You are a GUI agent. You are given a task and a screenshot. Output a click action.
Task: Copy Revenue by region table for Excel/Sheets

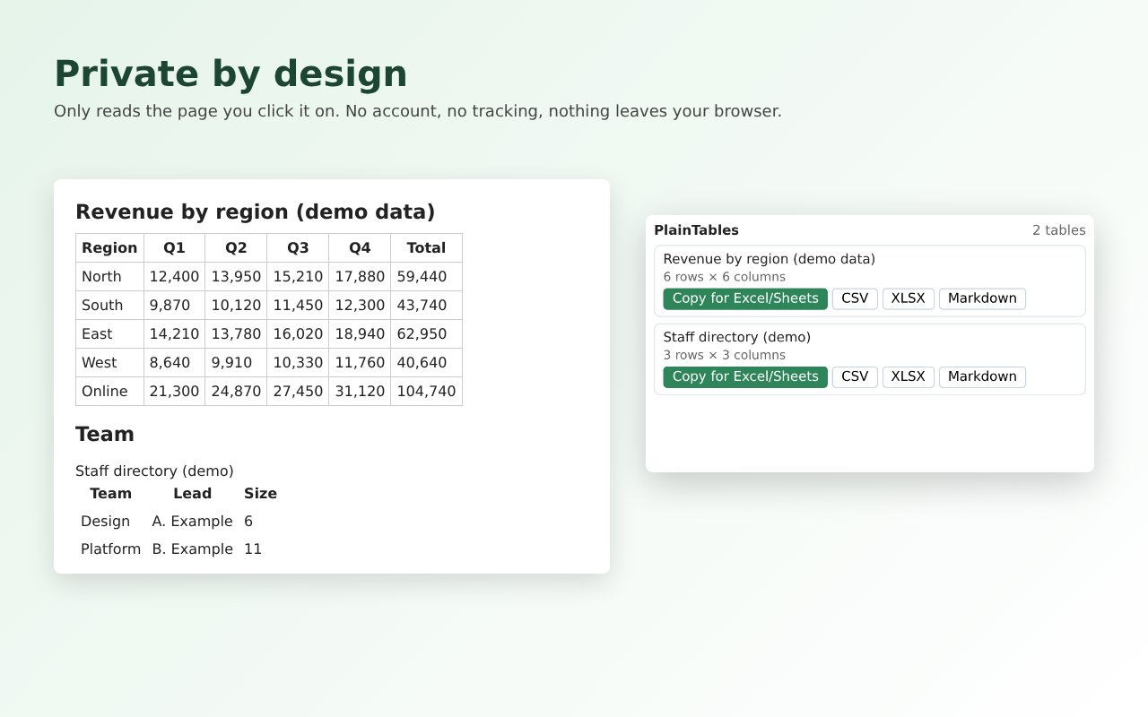(745, 298)
